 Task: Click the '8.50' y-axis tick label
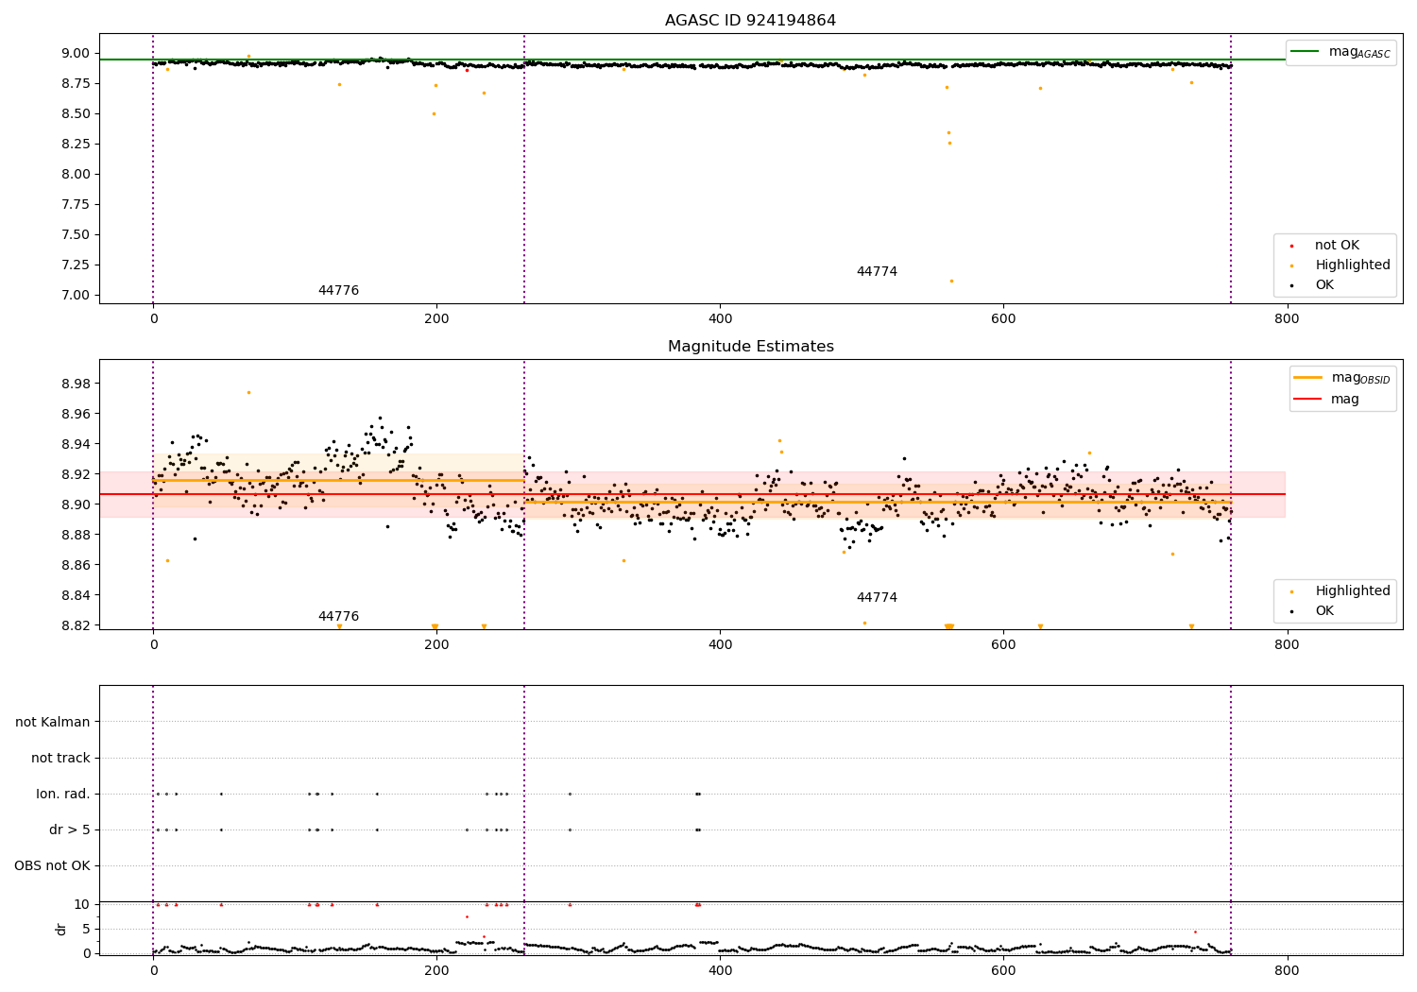pyautogui.click(x=77, y=114)
